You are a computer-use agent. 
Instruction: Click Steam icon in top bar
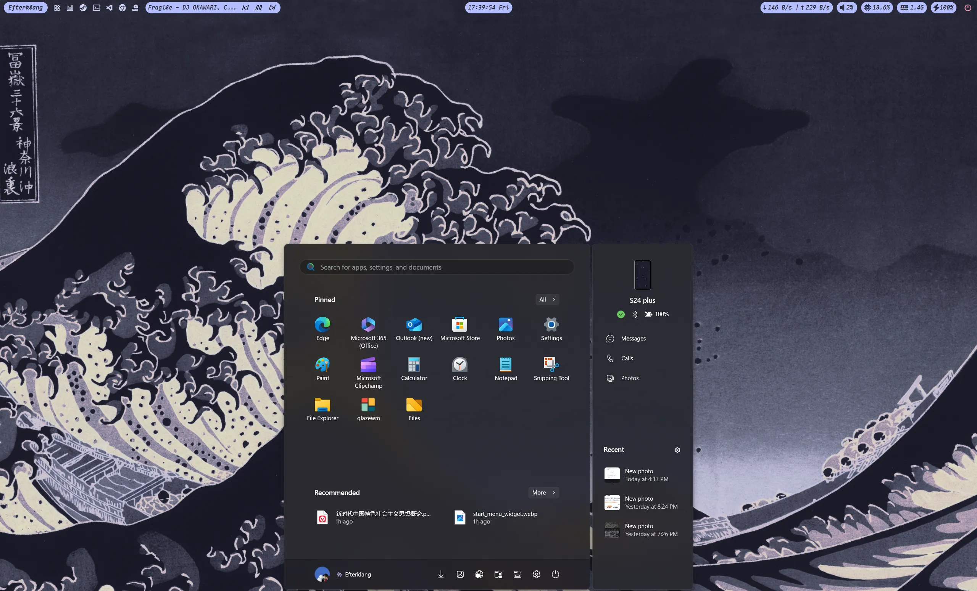pos(83,8)
